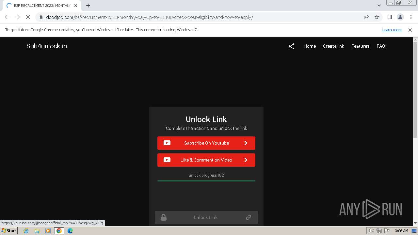Go to the Features page
Screen dimensions: 418x235
tap(360, 46)
